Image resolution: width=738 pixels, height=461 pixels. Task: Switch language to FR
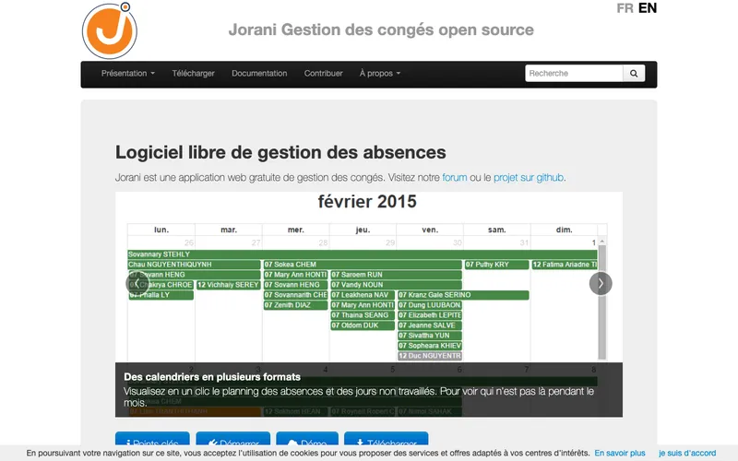(x=625, y=8)
